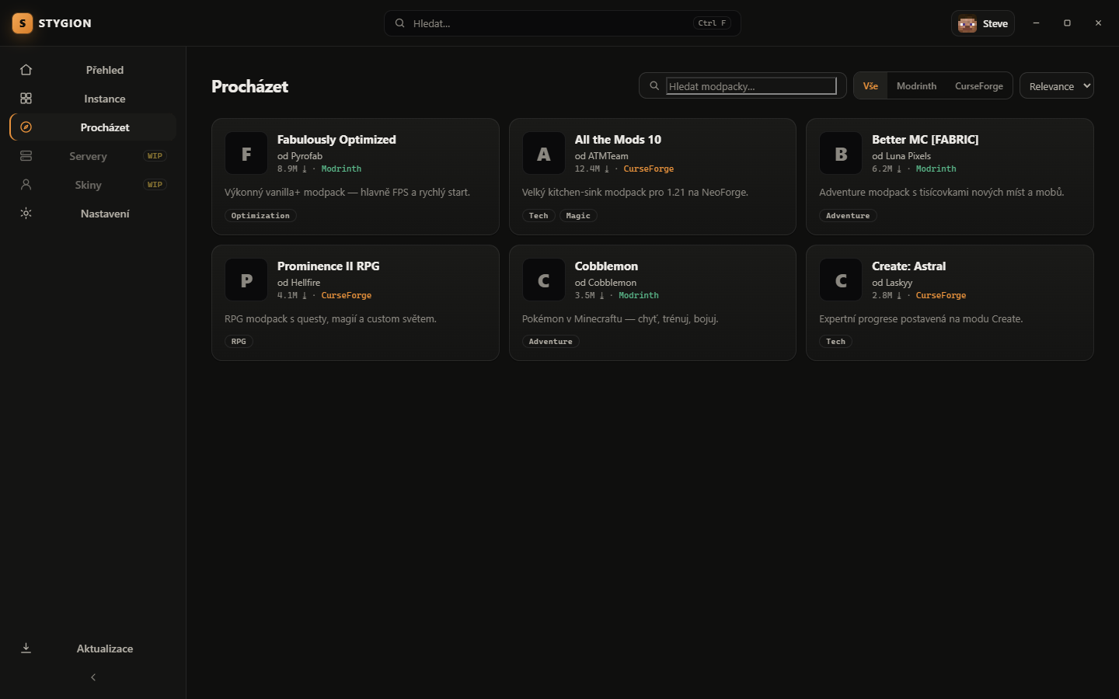1119x699 pixels.
Task: Click the Procházet page heading
Action: (249, 86)
